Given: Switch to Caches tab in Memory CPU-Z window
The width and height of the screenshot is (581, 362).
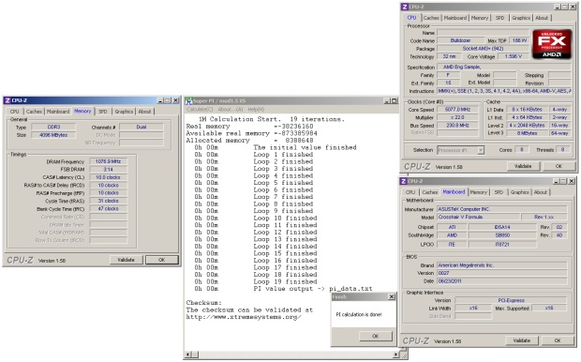Looking at the screenshot, I should click(34, 112).
